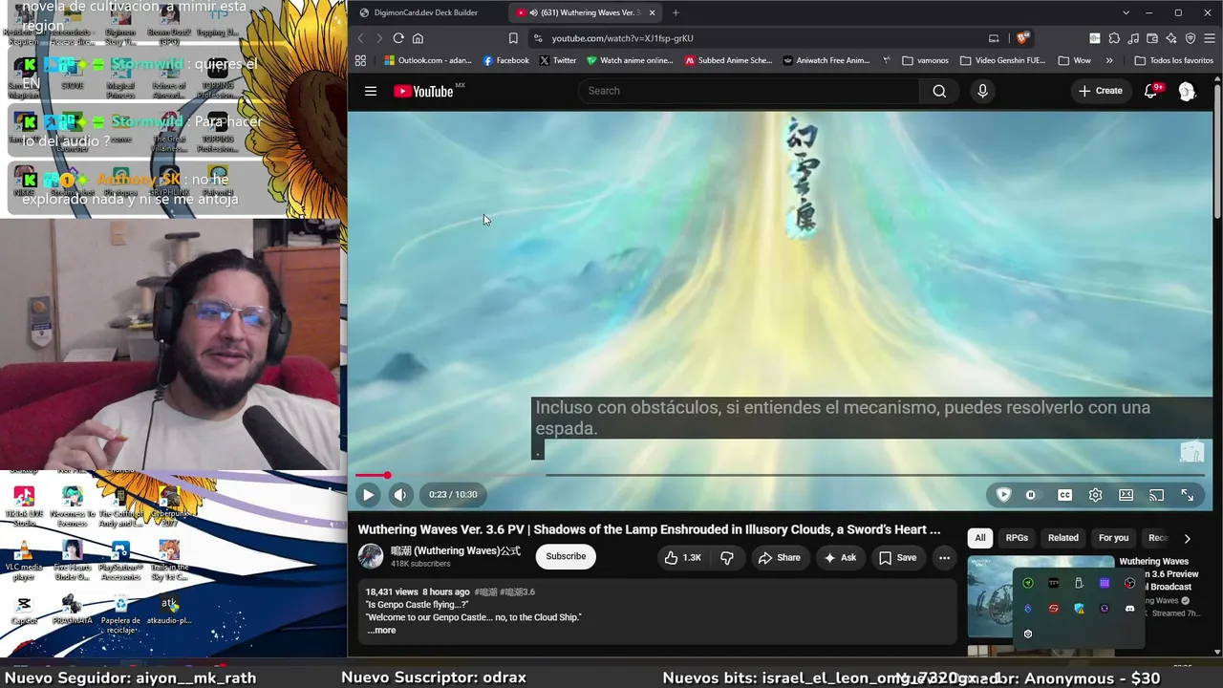The height and width of the screenshot is (688, 1223).
Task: Expand the hidden bookmarks overflow chevron
Action: 1109,60
